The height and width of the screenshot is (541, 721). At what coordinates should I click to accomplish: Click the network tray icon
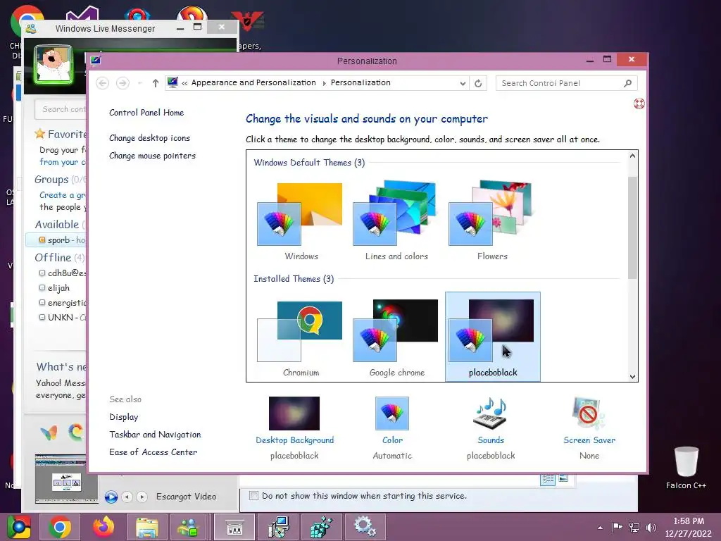click(634, 527)
